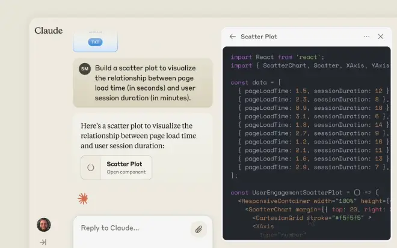This screenshot has width=397, height=248.
Task: Click the Scatter Plot panel title
Action: 259,37
